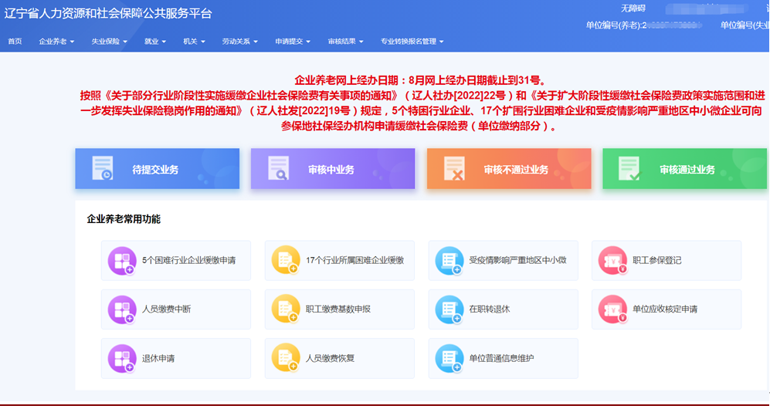Click the 单位应收核定申请 red icon
Image resolution: width=770 pixels, height=409 pixels.
click(x=612, y=309)
